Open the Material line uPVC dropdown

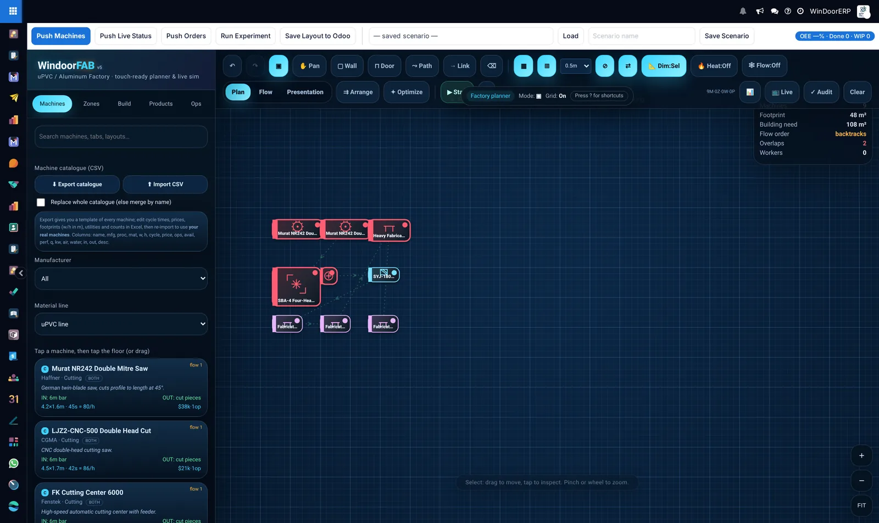click(x=121, y=324)
